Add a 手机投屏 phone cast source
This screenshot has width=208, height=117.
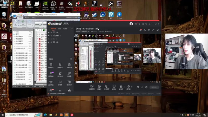pos(107,87)
